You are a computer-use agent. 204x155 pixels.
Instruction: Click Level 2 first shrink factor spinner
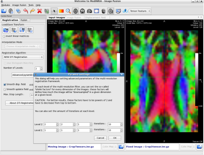pos(57,124)
